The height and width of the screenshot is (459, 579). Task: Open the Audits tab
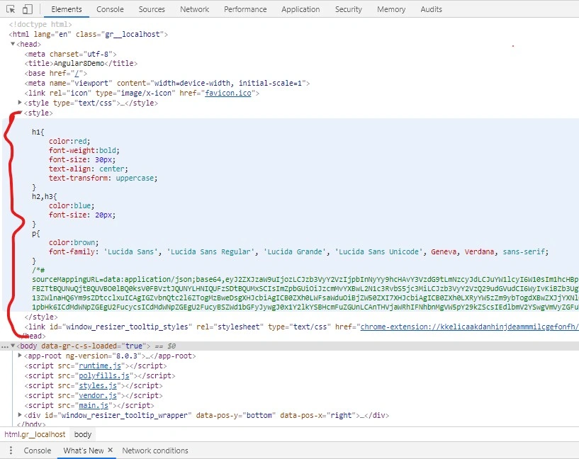coord(432,9)
